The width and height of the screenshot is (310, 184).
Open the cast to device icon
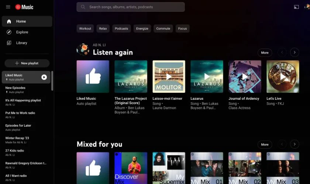point(296,7)
